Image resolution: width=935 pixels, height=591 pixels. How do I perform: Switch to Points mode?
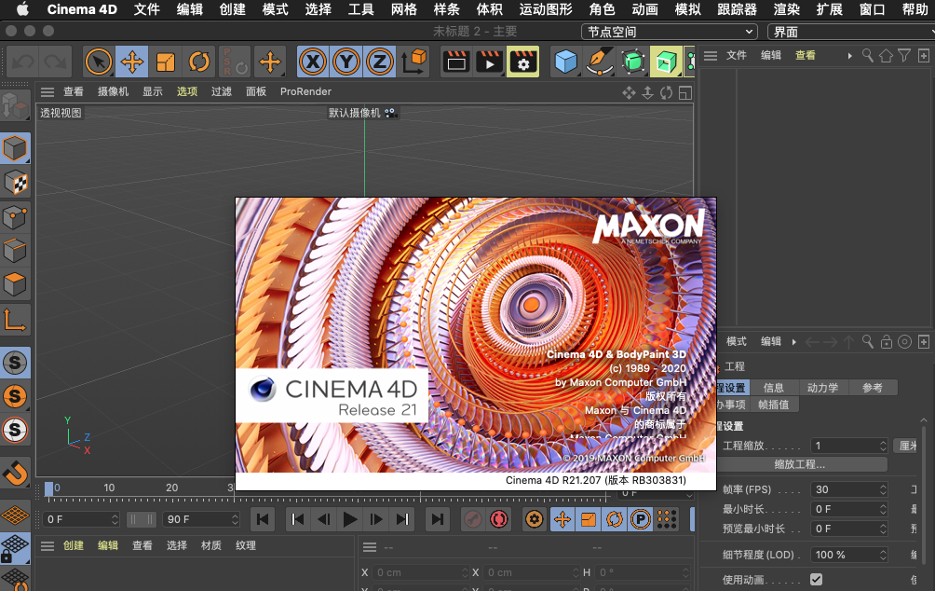click(15, 217)
